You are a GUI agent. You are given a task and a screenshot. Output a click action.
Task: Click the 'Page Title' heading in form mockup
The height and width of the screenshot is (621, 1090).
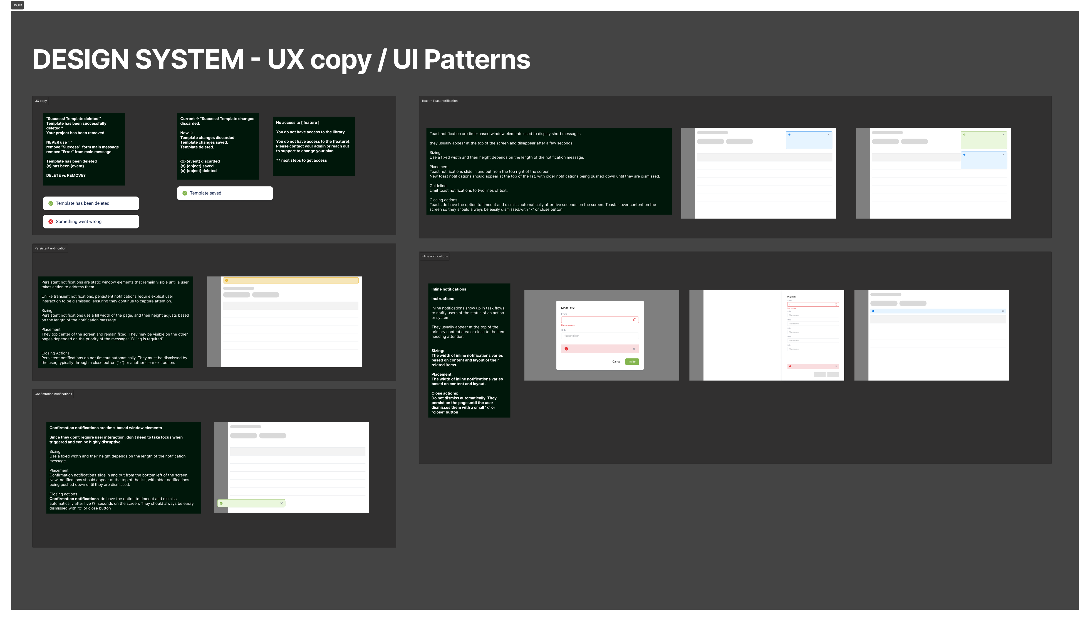[791, 297]
